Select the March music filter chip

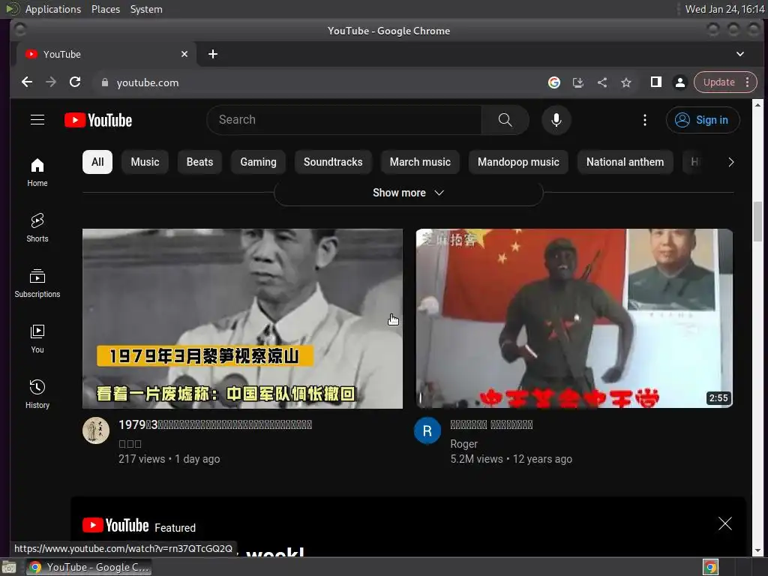(420, 162)
